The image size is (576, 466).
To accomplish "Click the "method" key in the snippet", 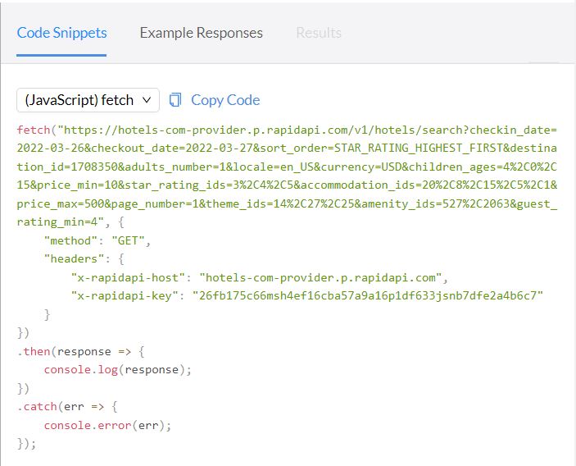I will (x=71, y=240).
